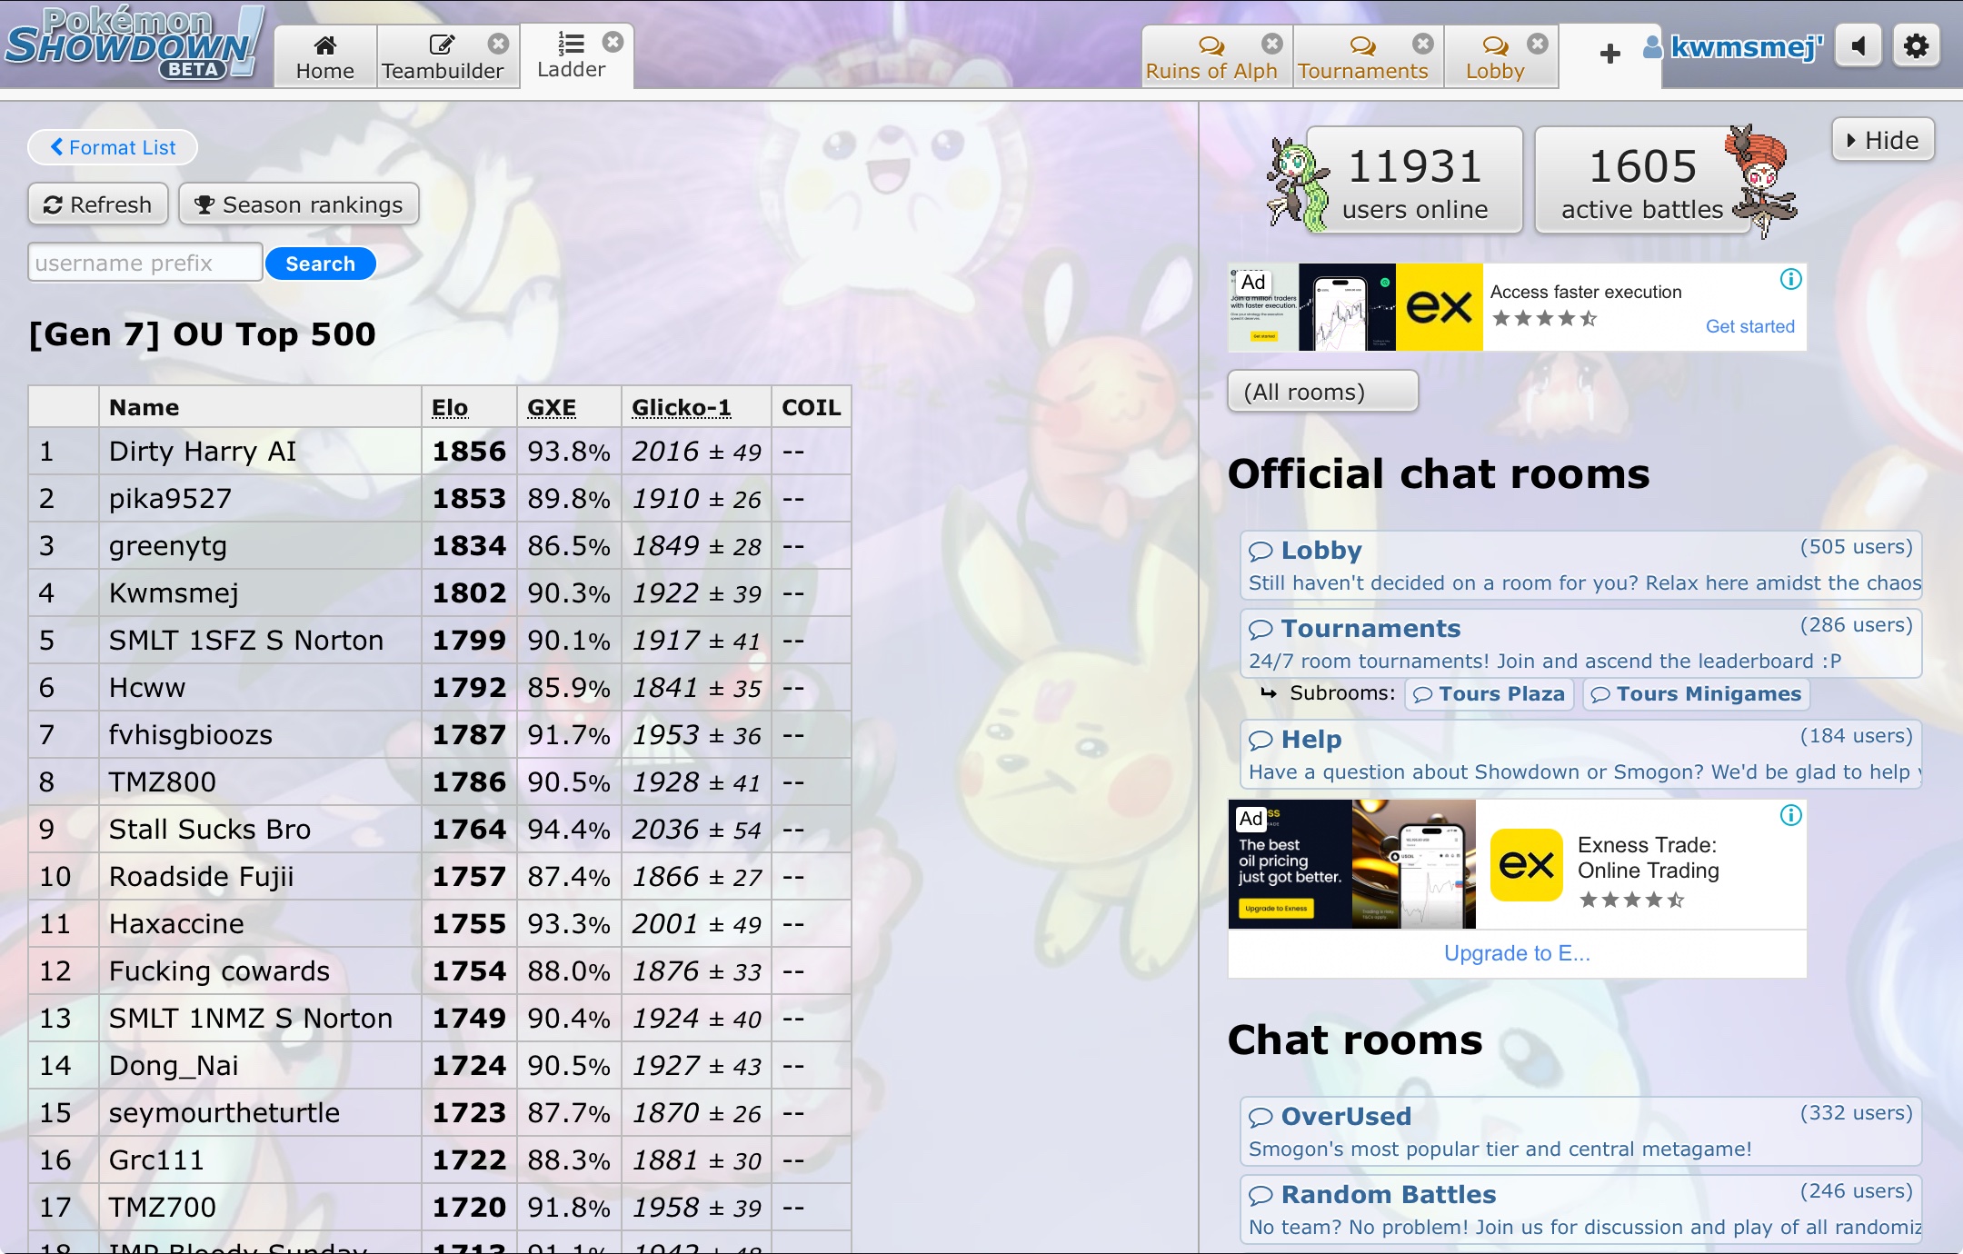The width and height of the screenshot is (1963, 1254).
Task: Sort ladder by Glicko-1 column header
Action: (x=682, y=407)
